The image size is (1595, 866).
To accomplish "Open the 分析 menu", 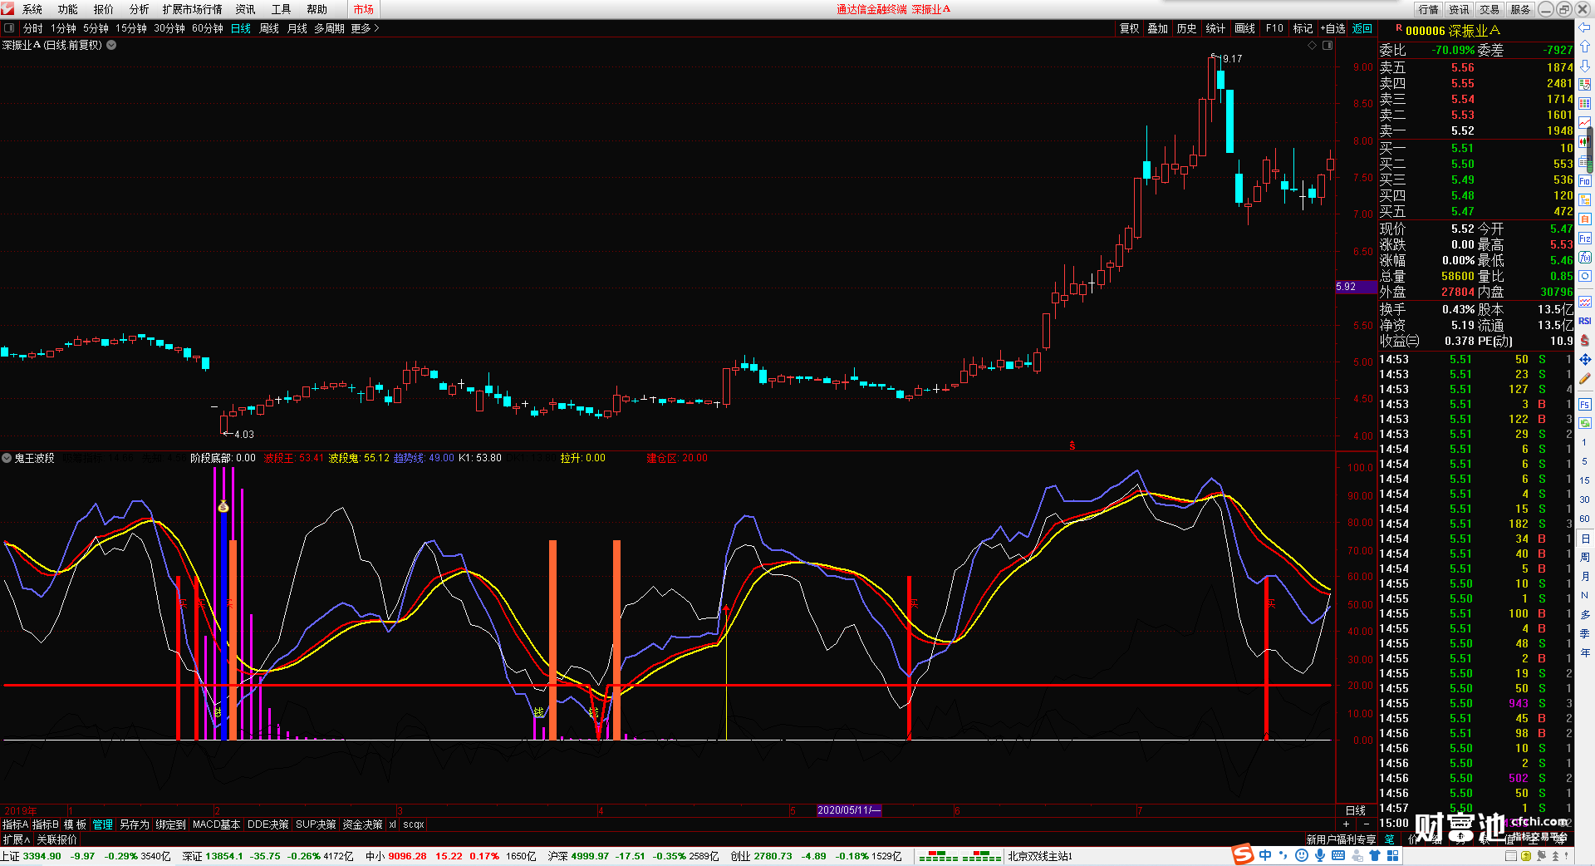I will (x=140, y=9).
